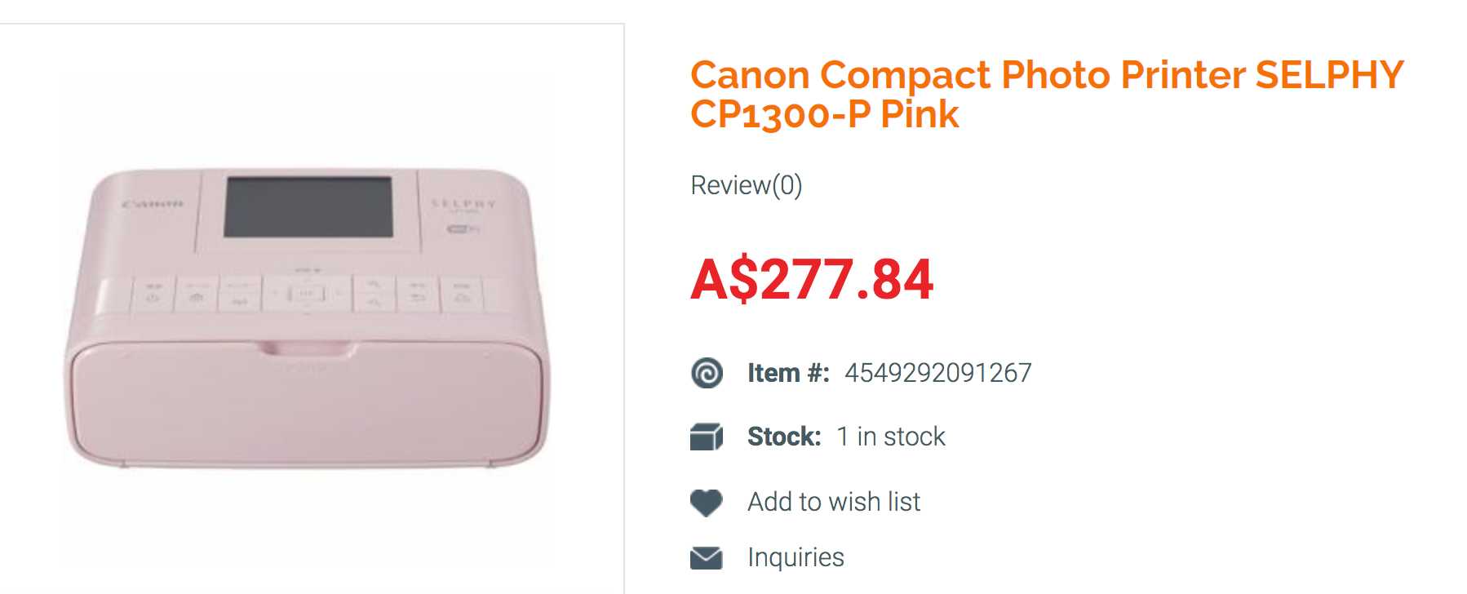Image resolution: width=1467 pixels, height=594 pixels.
Task: Click the "1 in stock" text
Action: [890, 437]
